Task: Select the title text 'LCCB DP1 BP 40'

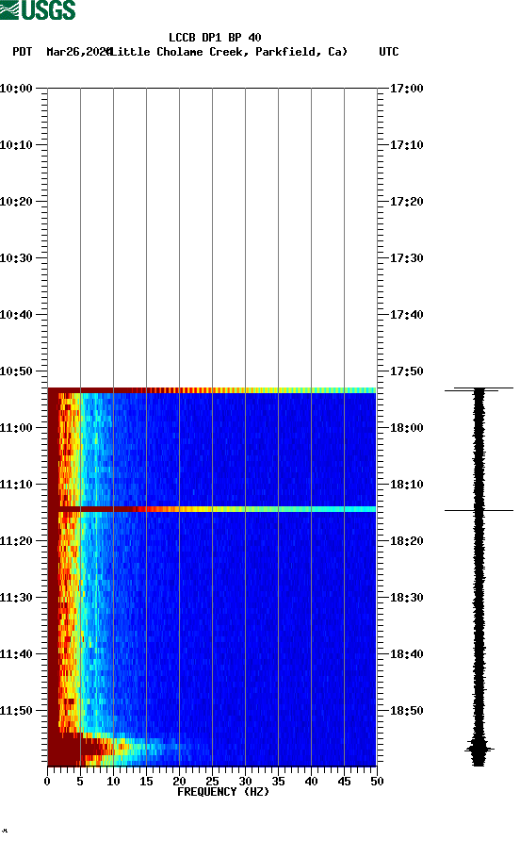Action: pyautogui.click(x=215, y=38)
